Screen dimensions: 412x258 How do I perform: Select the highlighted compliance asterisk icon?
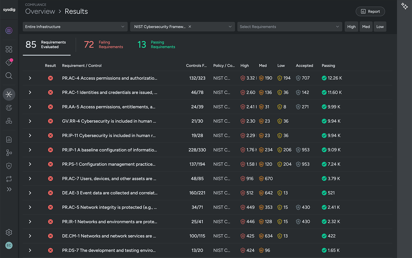click(x=9, y=94)
